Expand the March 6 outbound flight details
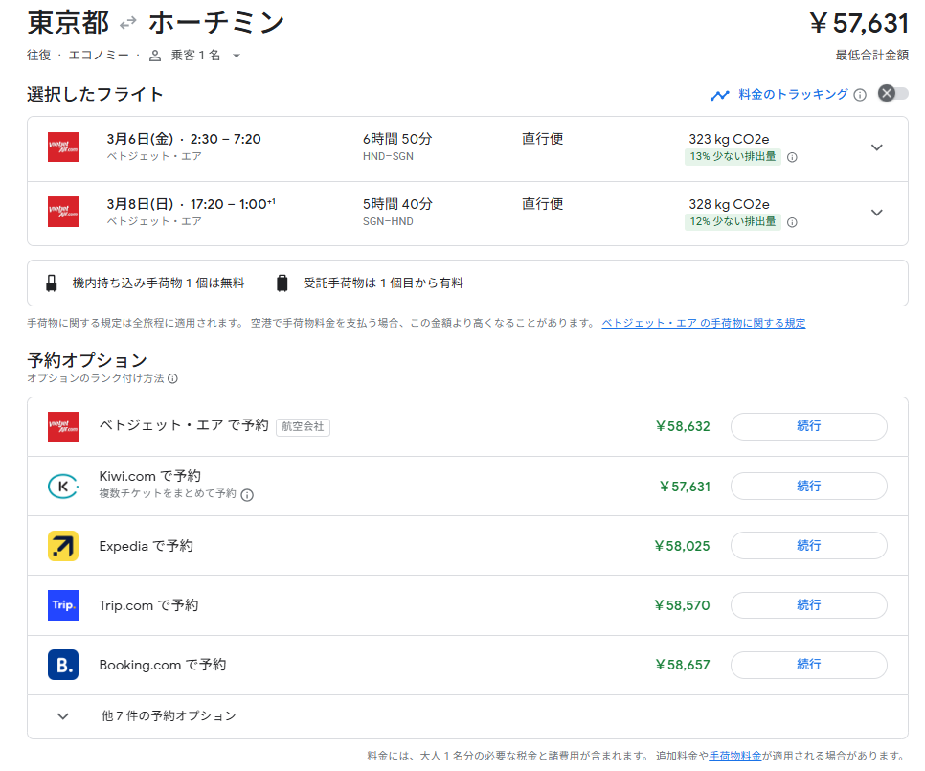This screenshot has height=771, width=925. [x=876, y=147]
